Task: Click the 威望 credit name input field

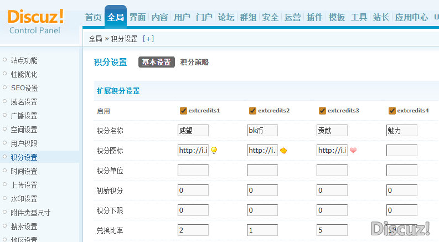Action: [x=193, y=131]
